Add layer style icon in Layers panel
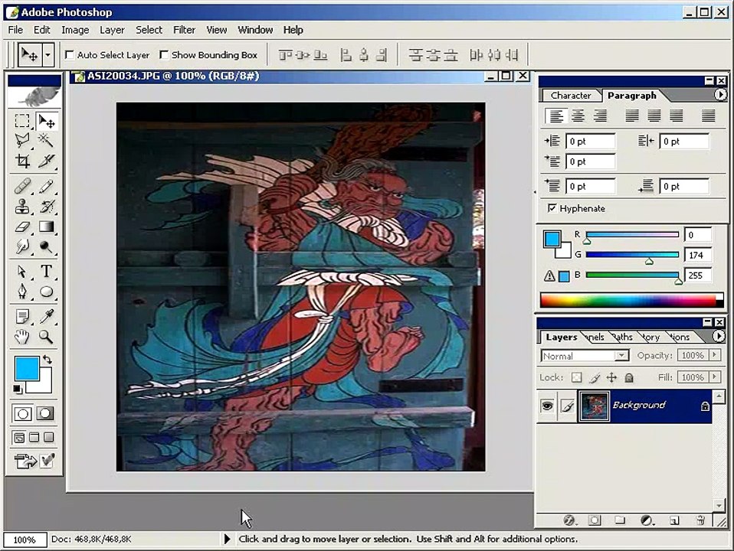The image size is (734, 551). tap(569, 520)
